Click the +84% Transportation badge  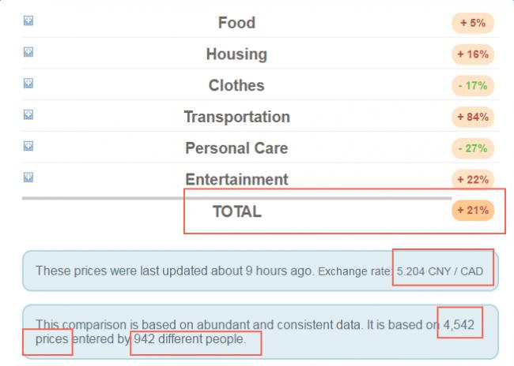click(473, 117)
